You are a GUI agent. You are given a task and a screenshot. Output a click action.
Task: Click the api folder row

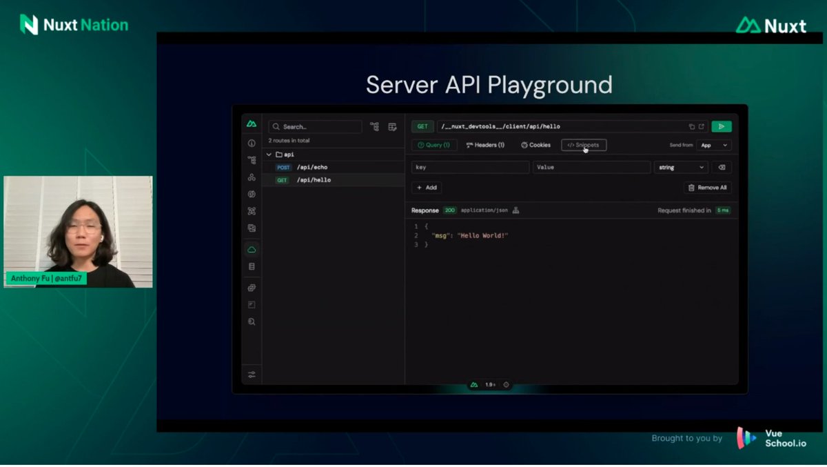(x=333, y=155)
